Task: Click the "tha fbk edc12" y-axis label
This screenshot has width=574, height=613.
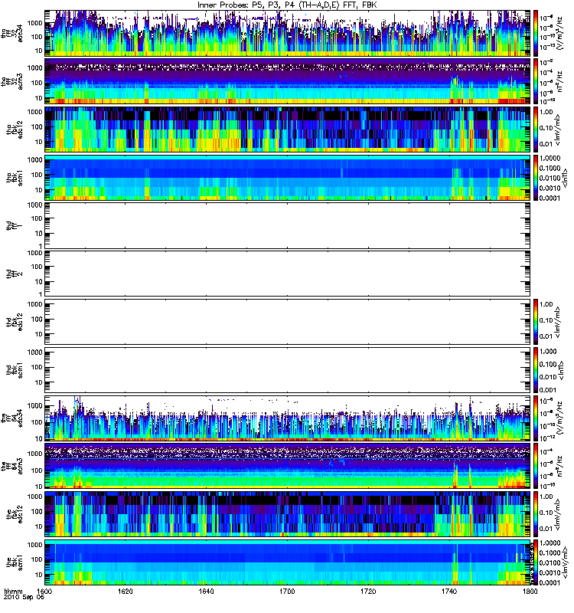Action: point(15,129)
